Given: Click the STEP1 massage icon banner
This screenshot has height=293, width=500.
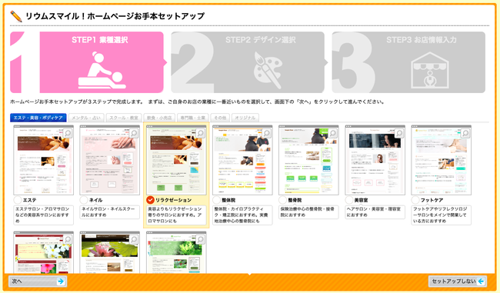Looking at the screenshot, I should 87,62.
